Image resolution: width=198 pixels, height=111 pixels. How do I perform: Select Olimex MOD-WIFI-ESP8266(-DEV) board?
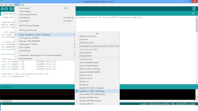97,94
